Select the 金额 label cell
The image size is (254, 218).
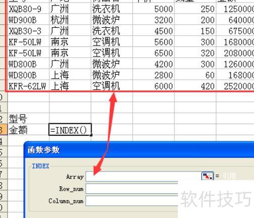[28, 130]
